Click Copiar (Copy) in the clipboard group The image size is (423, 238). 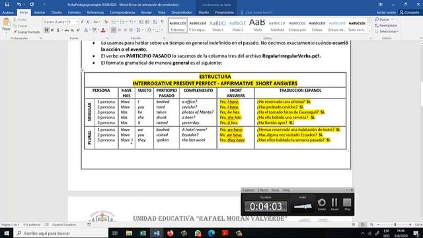tap(20, 26)
